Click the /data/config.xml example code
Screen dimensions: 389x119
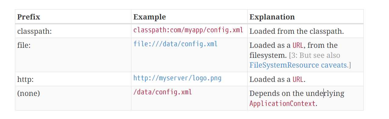coord(163,92)
